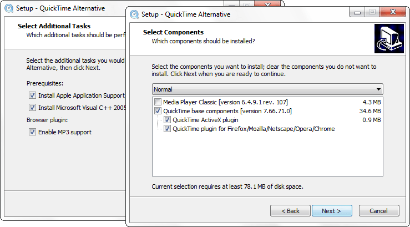Click the dropdown arrow of the Normal combo box

(378, 89)
